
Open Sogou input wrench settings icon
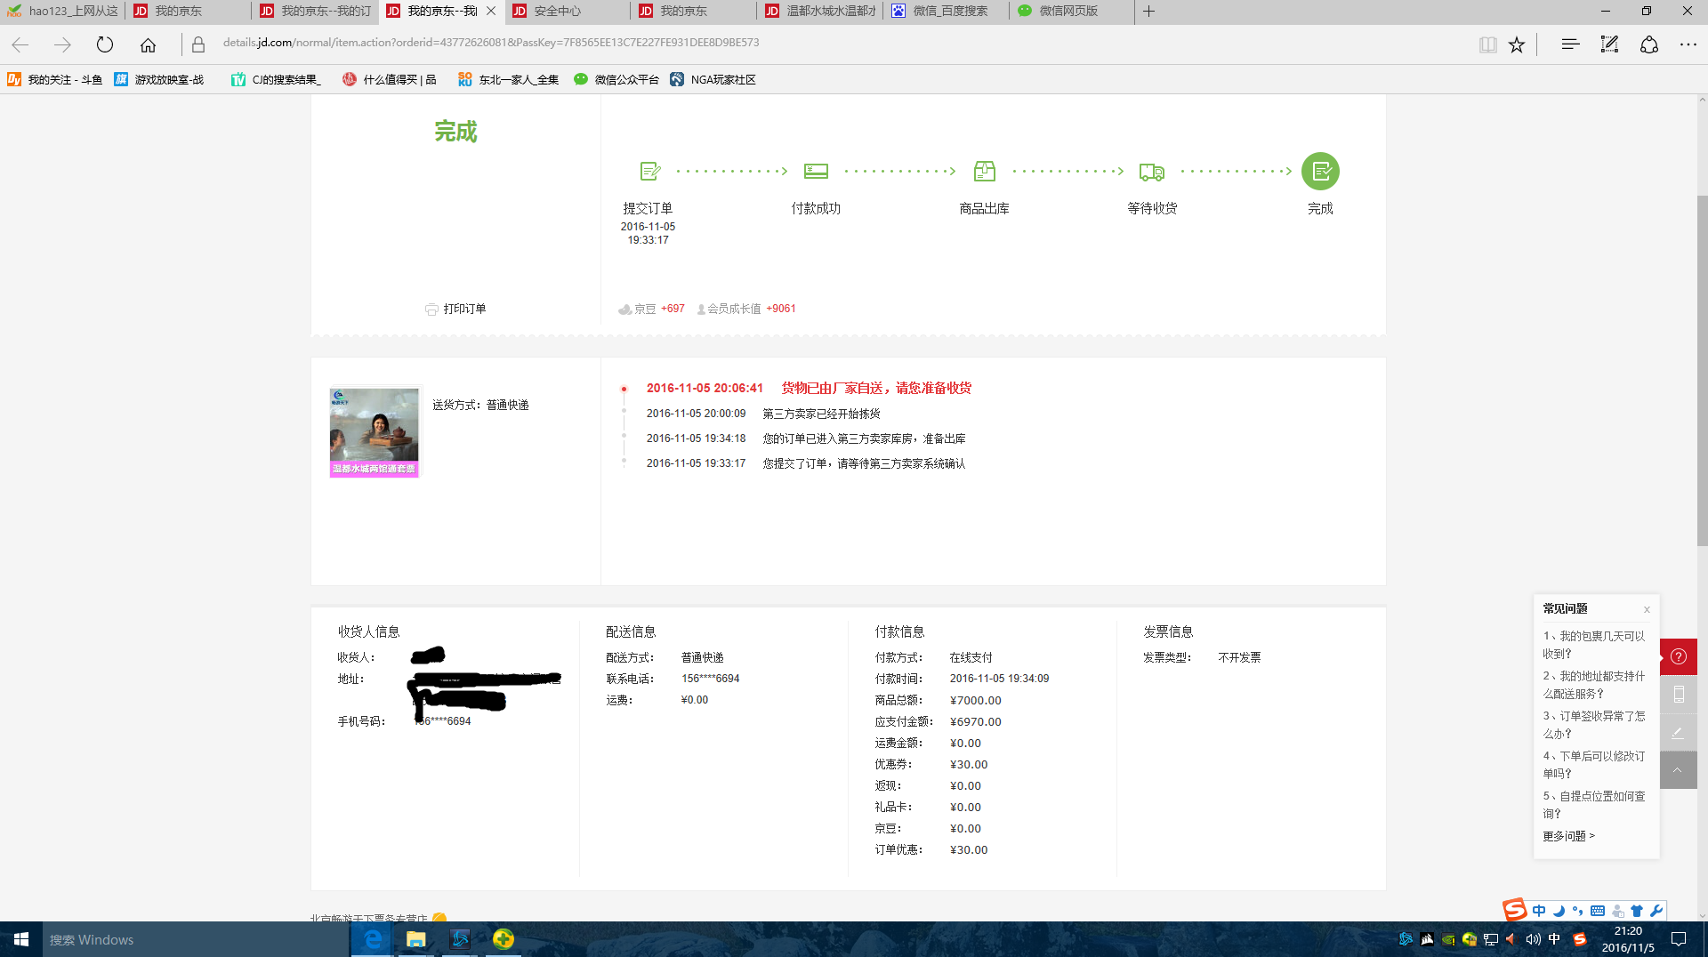tap(1656, 911)
